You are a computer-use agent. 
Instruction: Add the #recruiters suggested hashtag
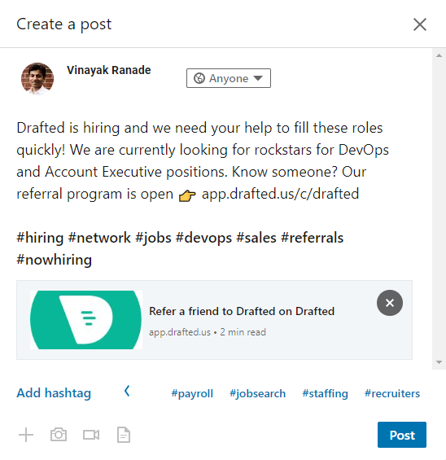click(392, 393)
